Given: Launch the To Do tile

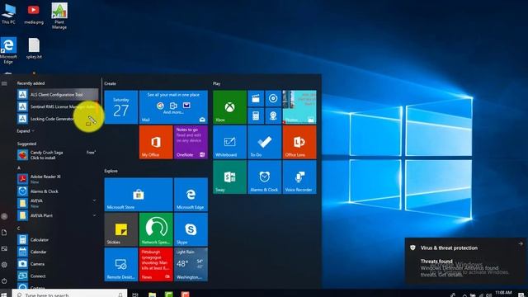Looking at the screenshot, I should [265, 142].
